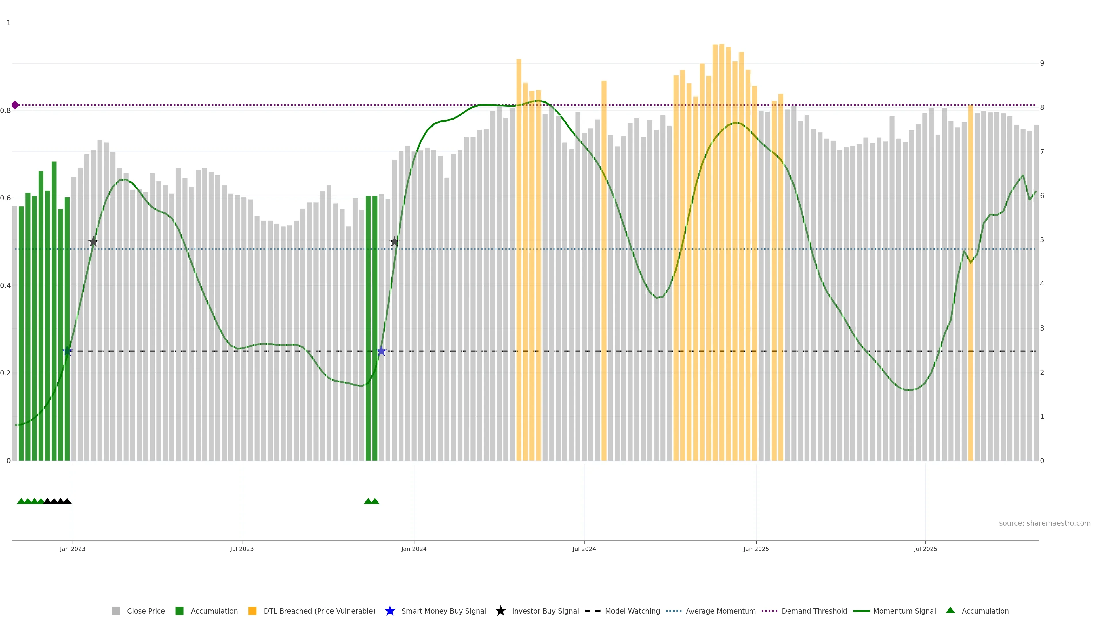Click the Momentum Signal legend text

pos(904,611)
